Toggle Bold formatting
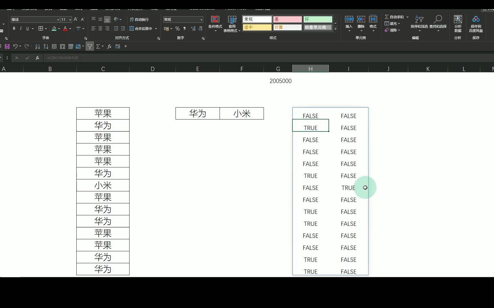The image size is (494, 308). click(x=14, y=29)
